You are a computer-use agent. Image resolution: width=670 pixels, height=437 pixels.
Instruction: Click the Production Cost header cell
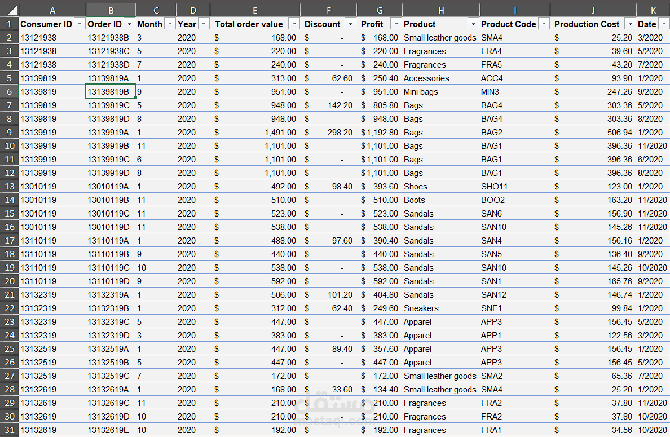point(593,24)
